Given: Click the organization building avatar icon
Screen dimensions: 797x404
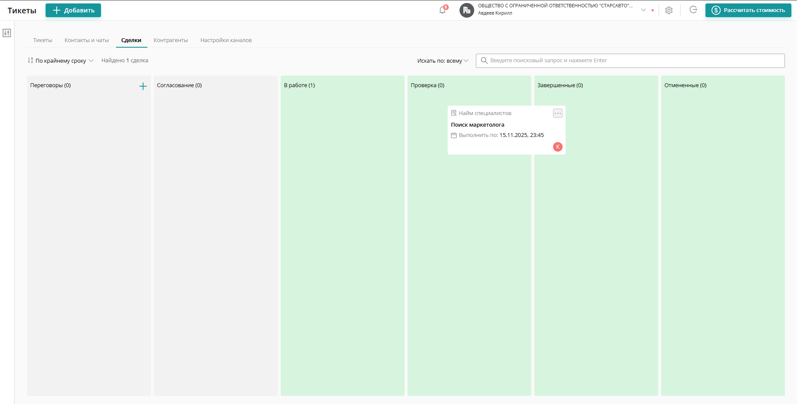Looking at the screenshot, I should [x=466, y=10].
